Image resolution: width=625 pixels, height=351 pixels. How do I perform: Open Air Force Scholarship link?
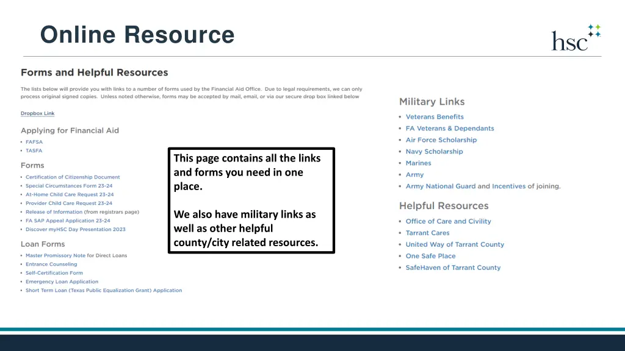click(x=441, y=140)
